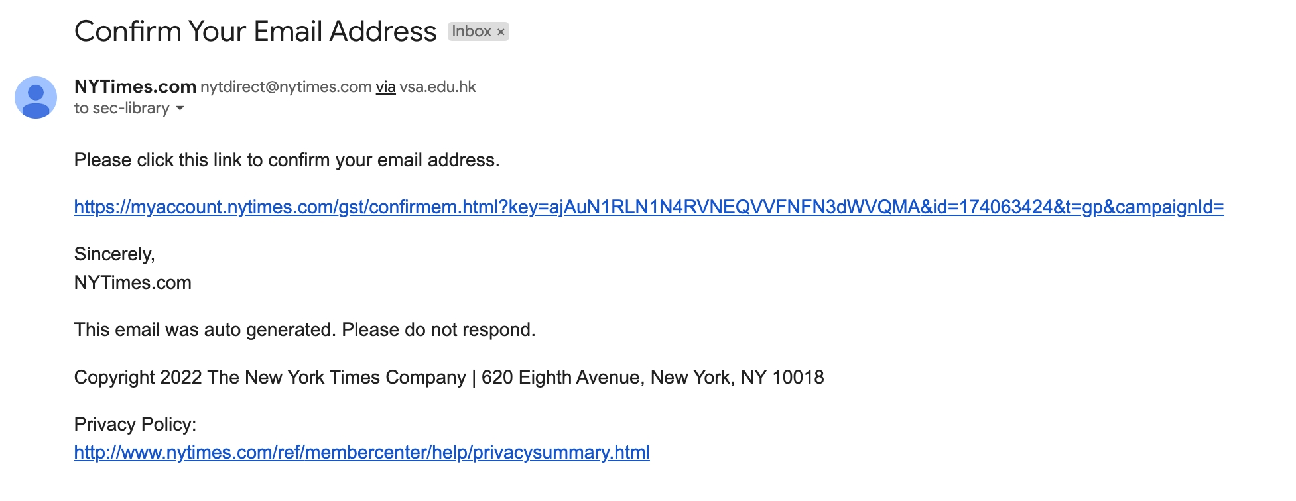Click the underlined "via" link
The image size is (1296, 501).
click(385, 87)
